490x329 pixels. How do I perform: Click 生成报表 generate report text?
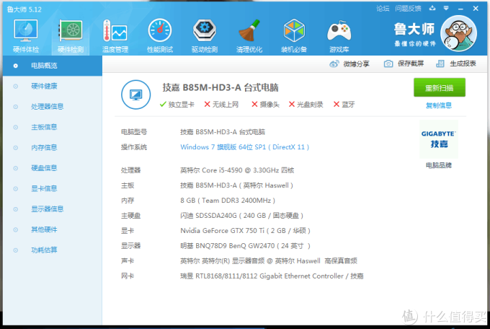pyautogui.click(x=463, y=64)
